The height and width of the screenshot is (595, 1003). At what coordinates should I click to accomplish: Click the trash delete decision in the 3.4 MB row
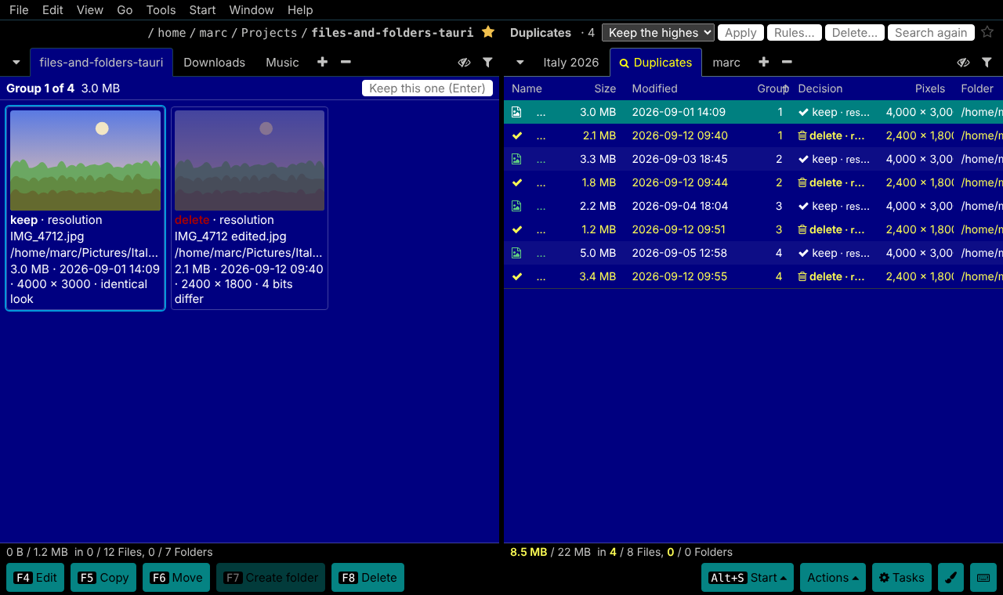[831, 276]
